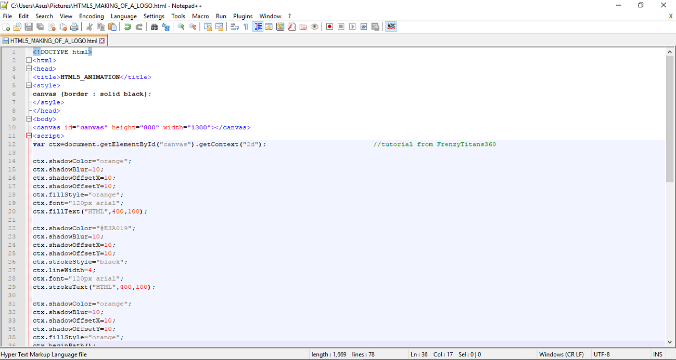Open the Find dialog via binoculars icon
The height and width of the screenshot is (360, 676).
pyautogui.click(x=155, y=26)
